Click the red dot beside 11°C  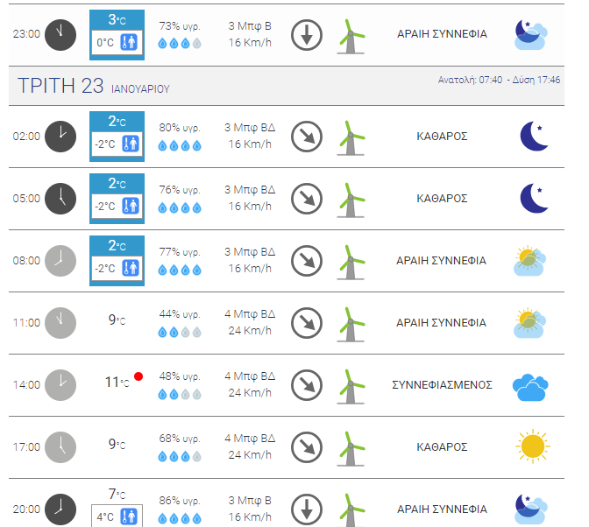coord(138,376)
